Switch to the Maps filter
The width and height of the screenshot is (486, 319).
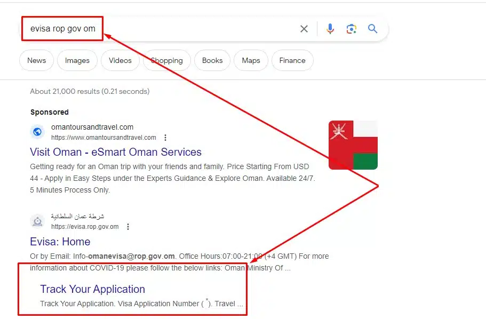pyautogui.click(x=251, y=60)
